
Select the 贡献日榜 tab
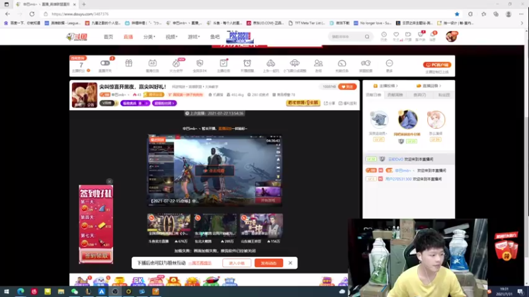[374, 95]
